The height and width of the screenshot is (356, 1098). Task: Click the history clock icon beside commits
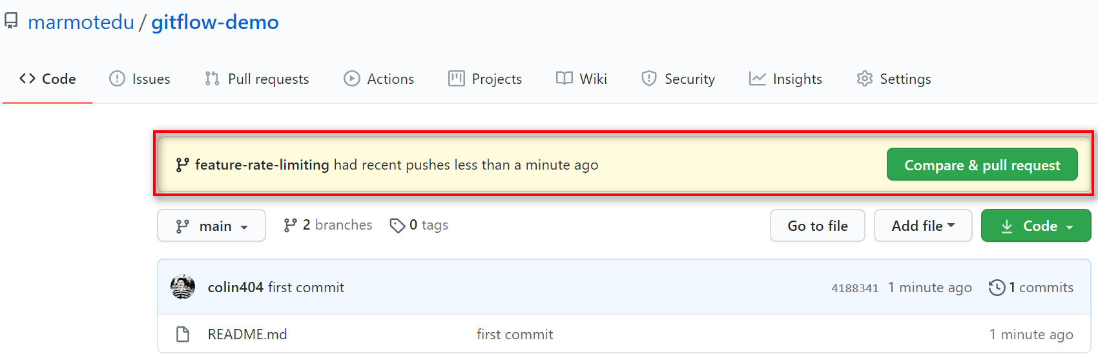pyautogui.click(x=997, y=288)
